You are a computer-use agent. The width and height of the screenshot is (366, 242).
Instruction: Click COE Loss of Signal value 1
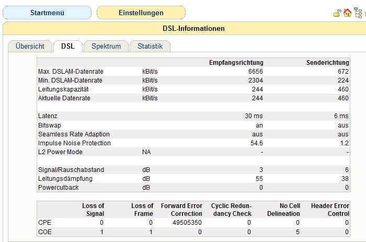[102, 232]
